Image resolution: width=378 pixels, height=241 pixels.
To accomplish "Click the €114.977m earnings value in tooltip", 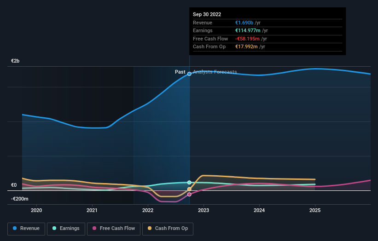I will (248, 30).
